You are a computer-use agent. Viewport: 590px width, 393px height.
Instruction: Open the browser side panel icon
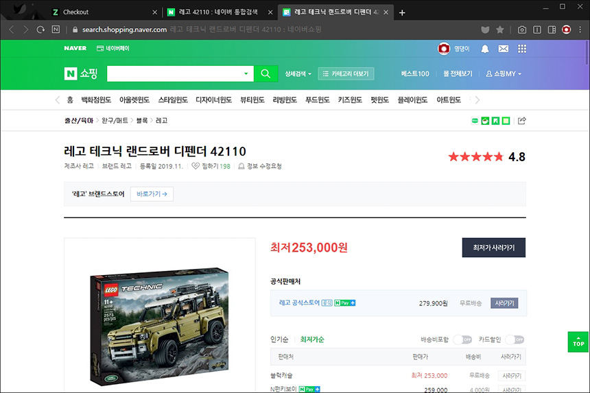tap(552, 29)
